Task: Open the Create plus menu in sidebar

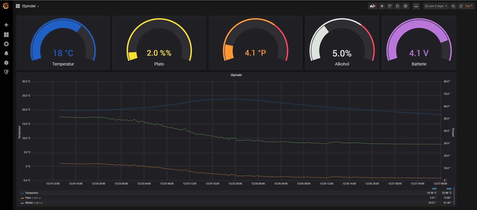Action: pos(6,25)
